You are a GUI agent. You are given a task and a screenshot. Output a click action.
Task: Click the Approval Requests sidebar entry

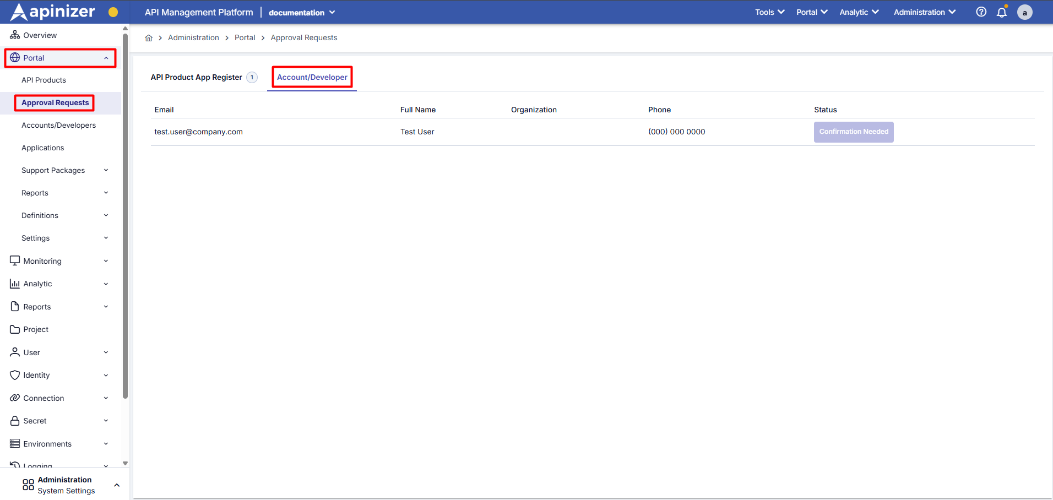coord(55,102)
